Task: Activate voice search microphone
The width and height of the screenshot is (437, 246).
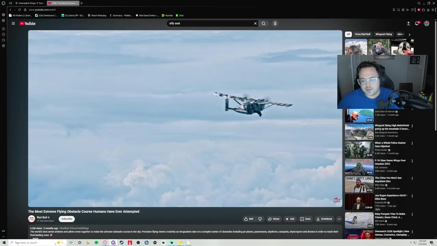Action: (275, 24)
